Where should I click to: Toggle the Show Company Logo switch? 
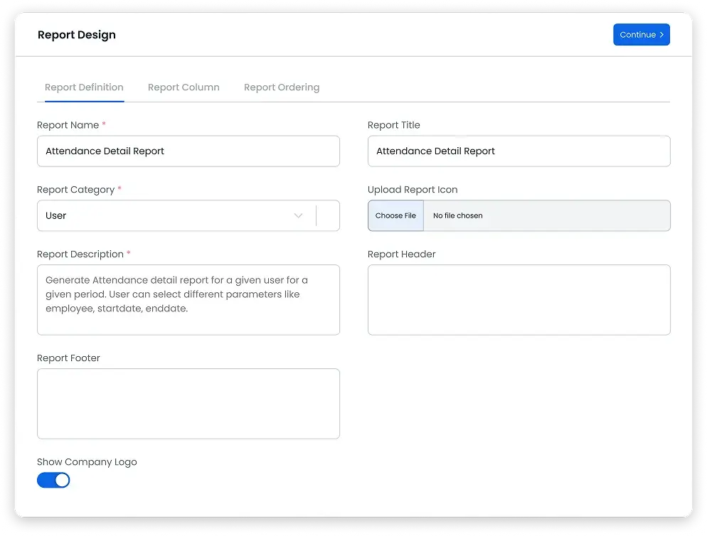coord(53,480)
